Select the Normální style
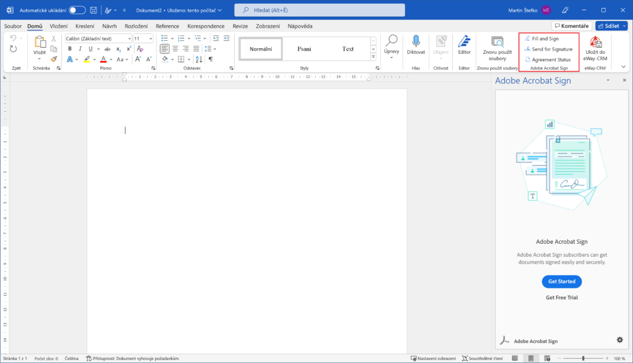 point(261,49)
